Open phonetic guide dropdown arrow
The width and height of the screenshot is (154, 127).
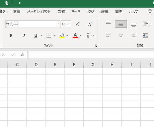[94, 35]
